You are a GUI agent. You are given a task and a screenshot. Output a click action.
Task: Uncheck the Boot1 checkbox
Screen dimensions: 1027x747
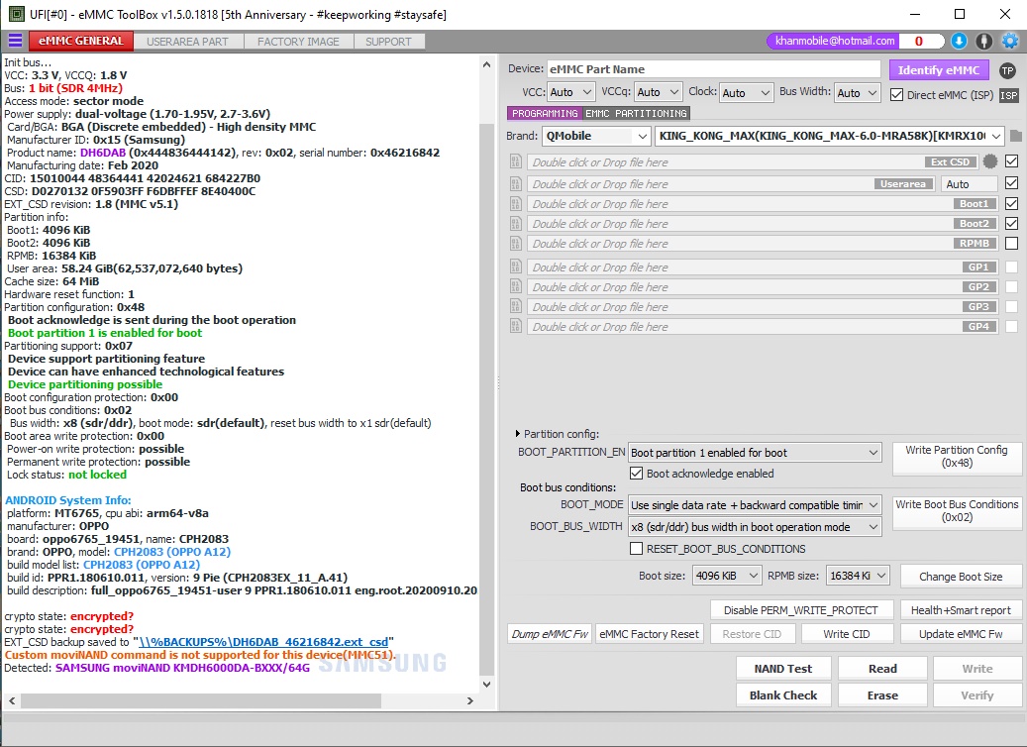tap(1011, 204)
